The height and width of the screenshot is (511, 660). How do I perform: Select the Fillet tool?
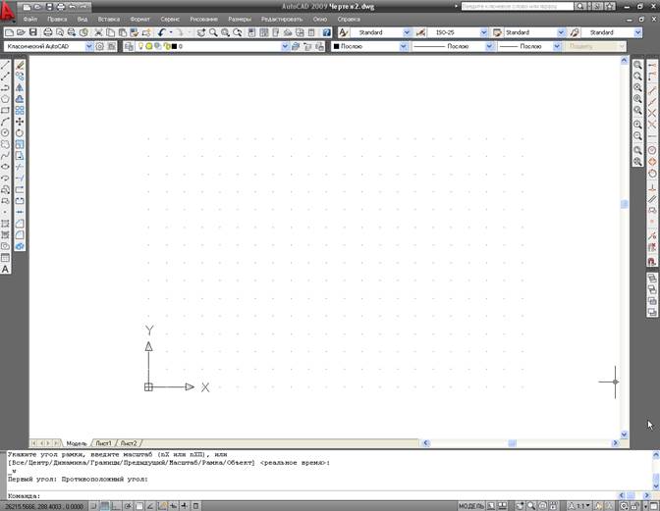20,235
